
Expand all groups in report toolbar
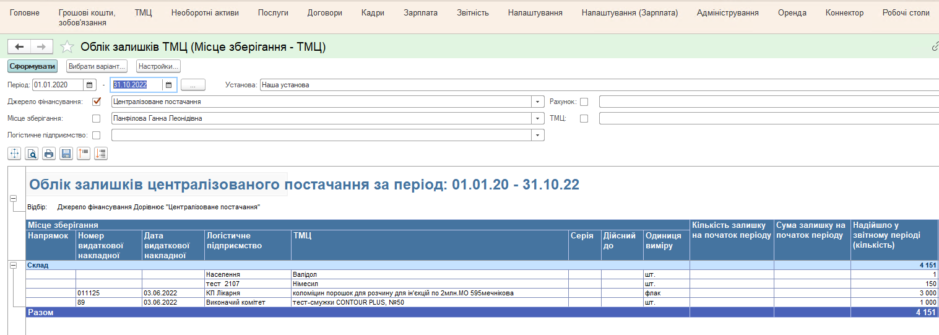(x=101, y=154)
